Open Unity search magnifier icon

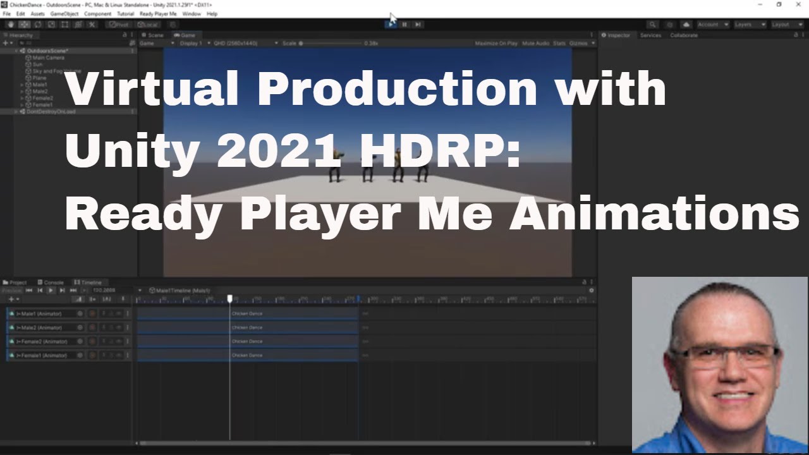652,25
